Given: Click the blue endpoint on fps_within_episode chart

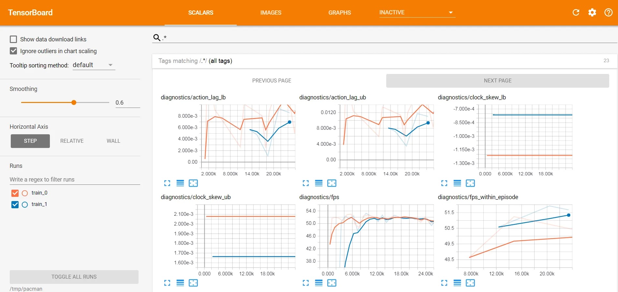Looking at the screenshot, I should click(569, 215).
